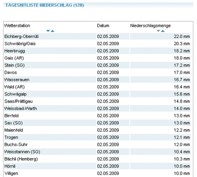Viewport: 197px width, 177px height.
Task: Click the Tageshitliste Niederschlag (12h) title
Action: click(45, 6)
